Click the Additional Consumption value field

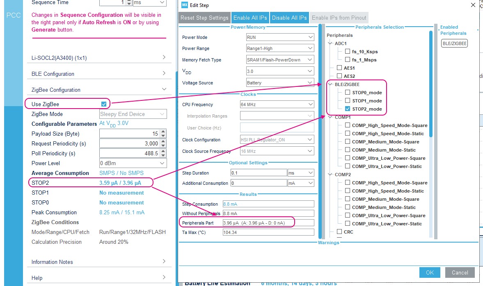coord(259,183)
